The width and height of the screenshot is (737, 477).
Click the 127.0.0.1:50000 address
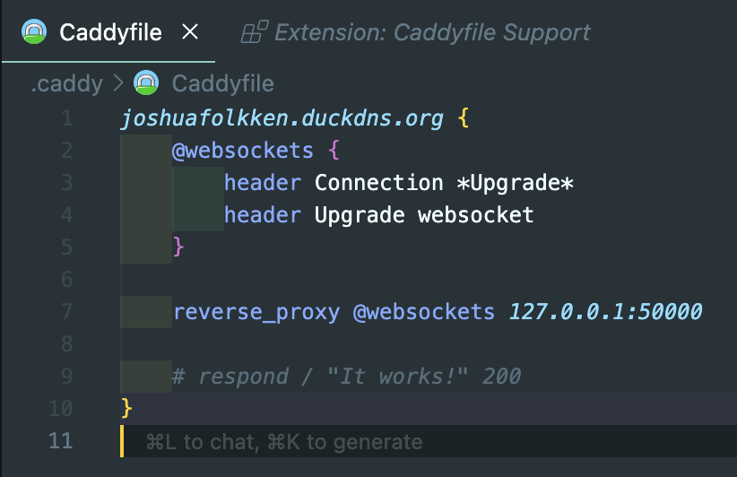605,312
